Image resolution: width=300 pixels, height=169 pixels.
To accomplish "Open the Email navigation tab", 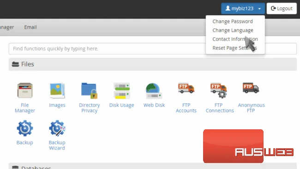I will pyautogui.click(x=30, y=27).
